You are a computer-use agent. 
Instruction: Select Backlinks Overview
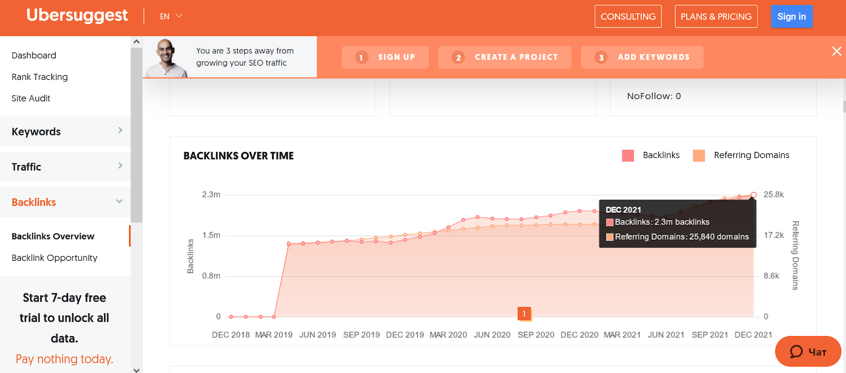pos(53,236)
